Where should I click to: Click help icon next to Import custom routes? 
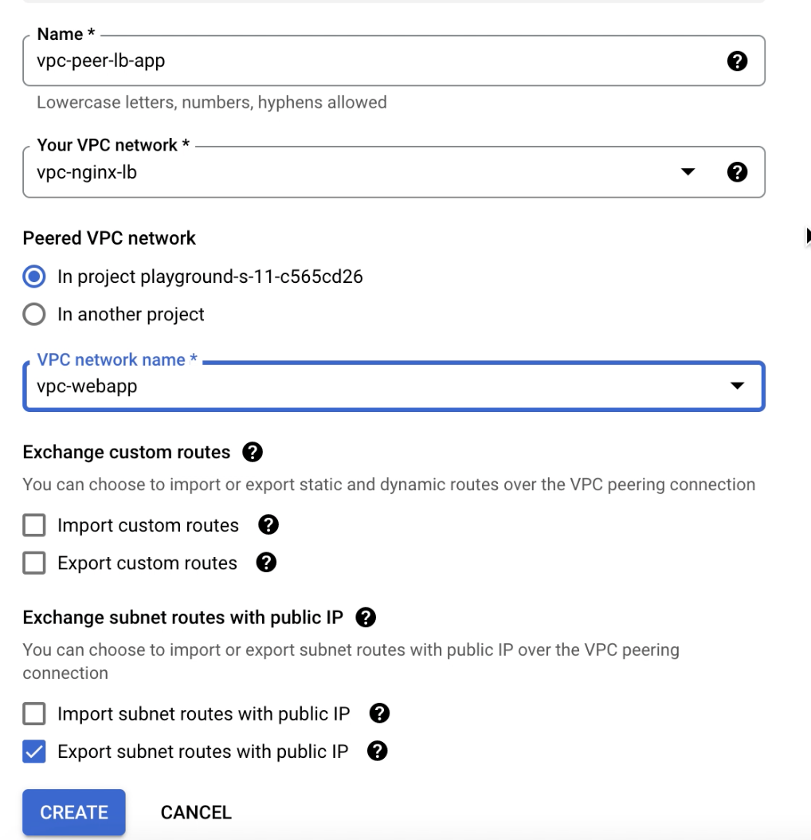(x=268, y=525)
